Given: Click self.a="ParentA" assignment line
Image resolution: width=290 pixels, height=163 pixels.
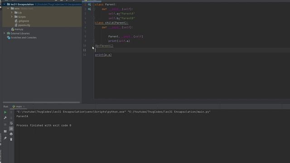Looking at the screenshot, I should pyautogui.click(x=122, y=14).
